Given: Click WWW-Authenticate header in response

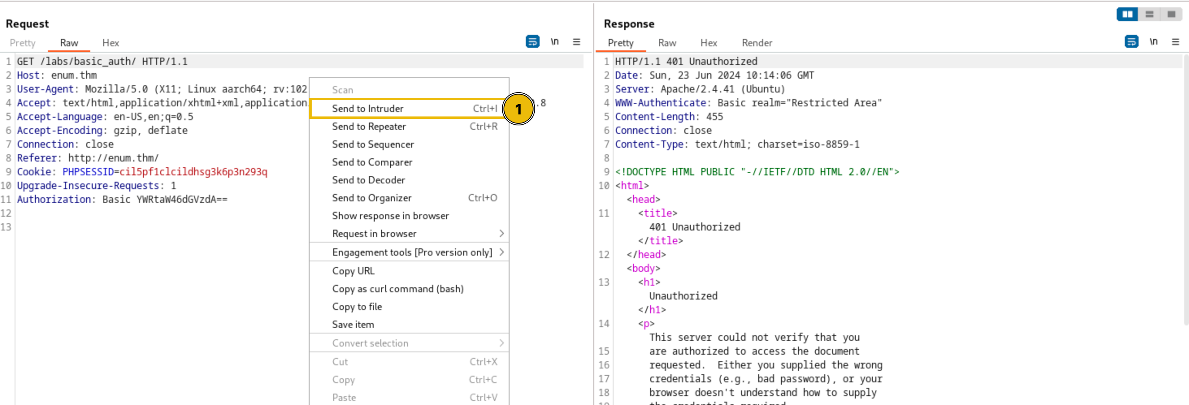Looking at the screenshot, I should click(x=748, y=103).
